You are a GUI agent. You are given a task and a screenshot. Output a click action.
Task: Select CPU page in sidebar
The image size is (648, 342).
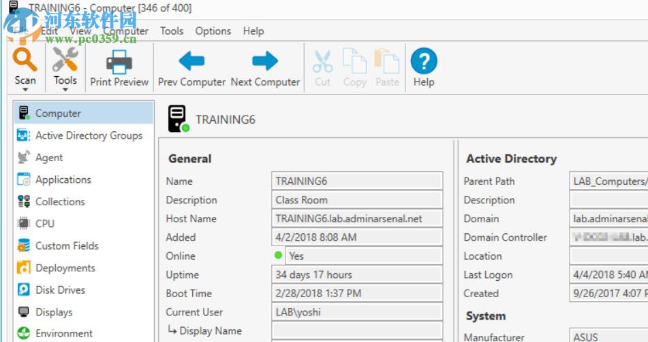[x=84, y=223]
